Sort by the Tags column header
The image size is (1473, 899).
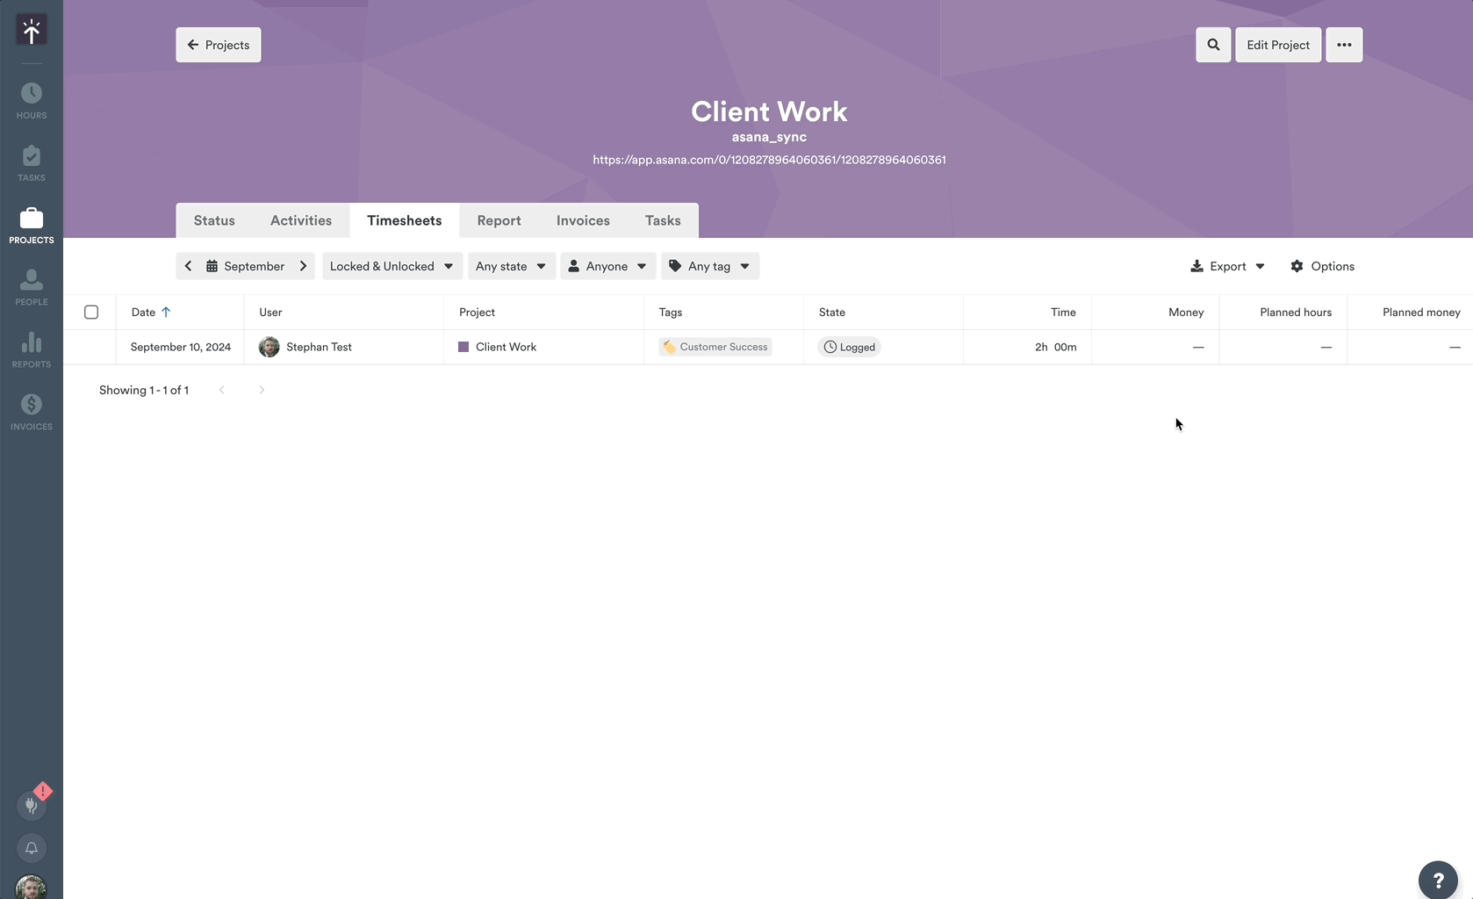671,312
